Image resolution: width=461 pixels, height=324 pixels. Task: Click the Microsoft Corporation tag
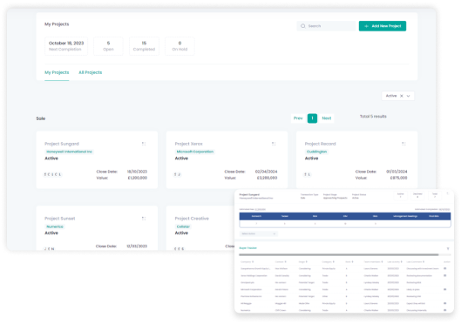click(x=195, y=152)
